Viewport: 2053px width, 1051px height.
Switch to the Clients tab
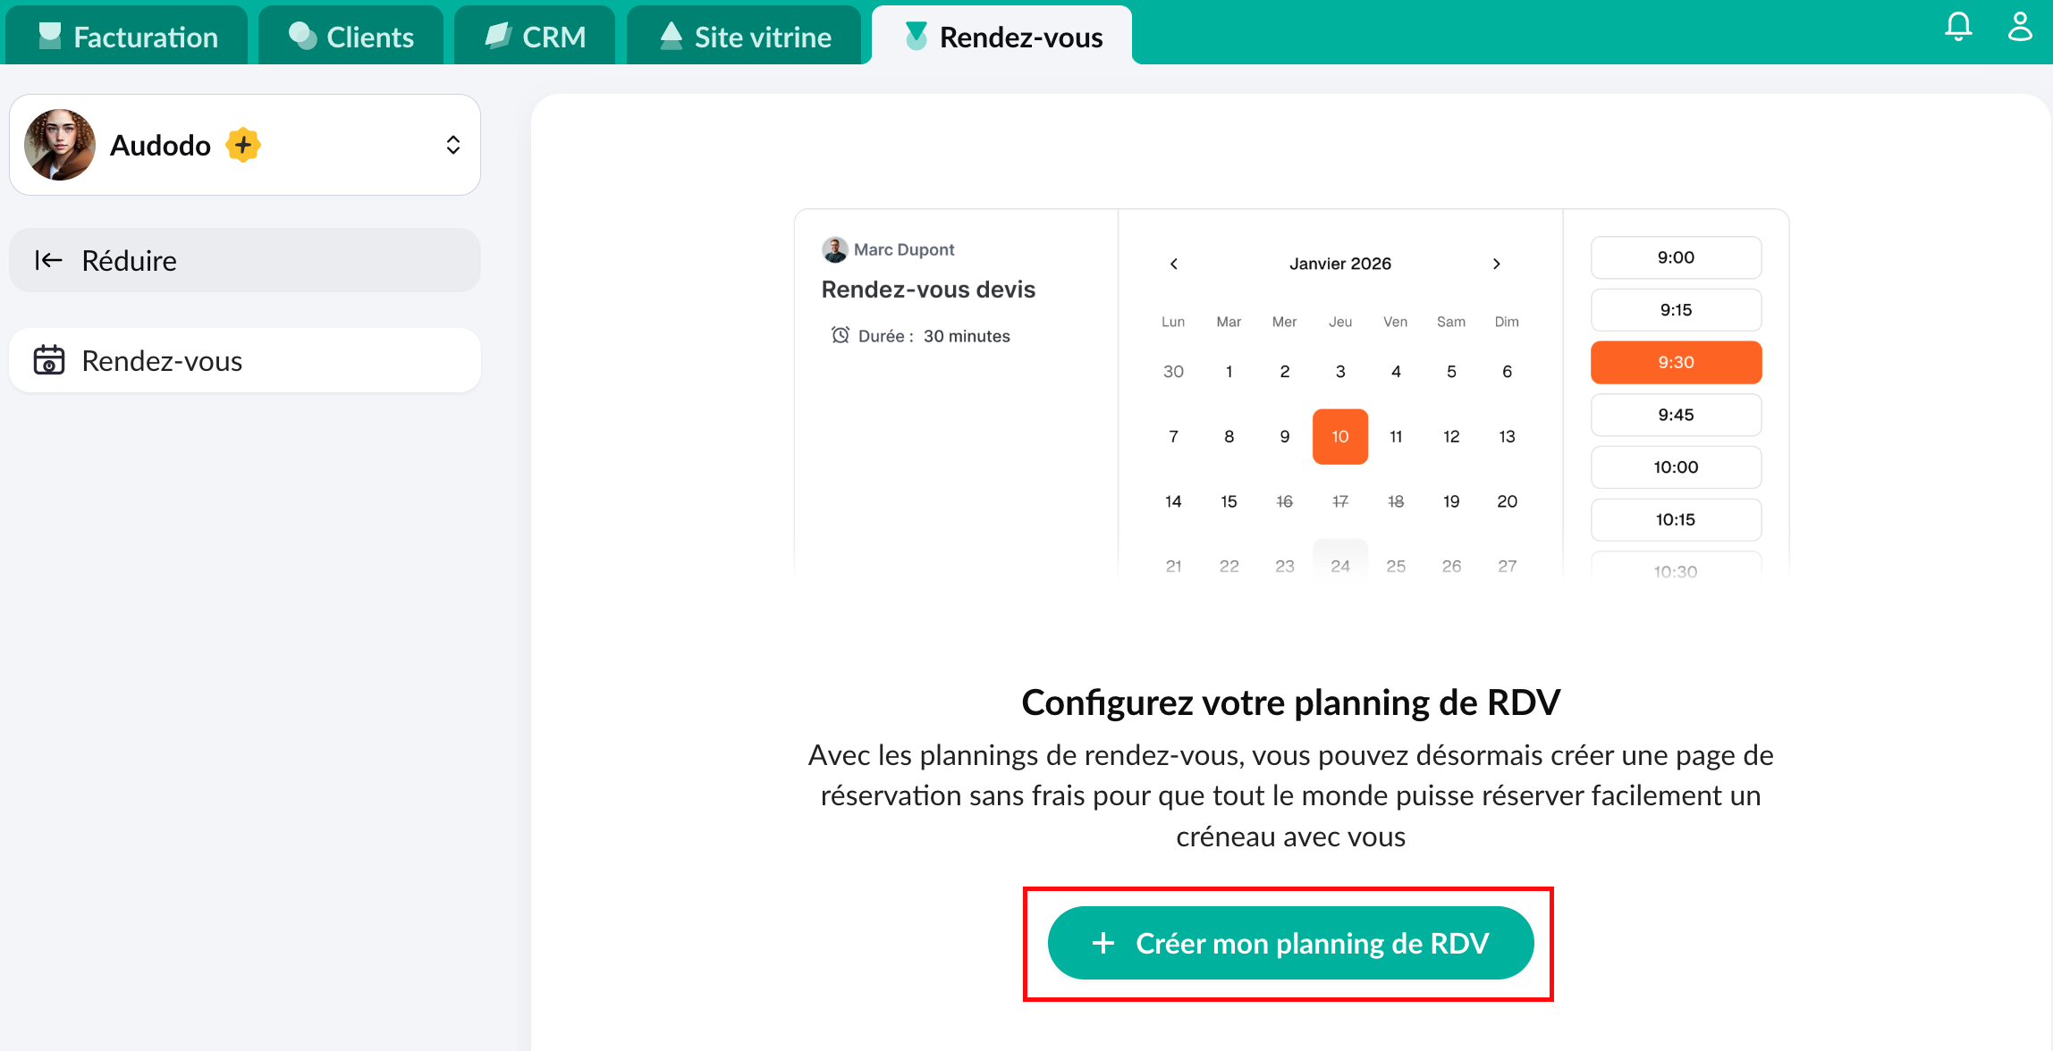(351, 37)
